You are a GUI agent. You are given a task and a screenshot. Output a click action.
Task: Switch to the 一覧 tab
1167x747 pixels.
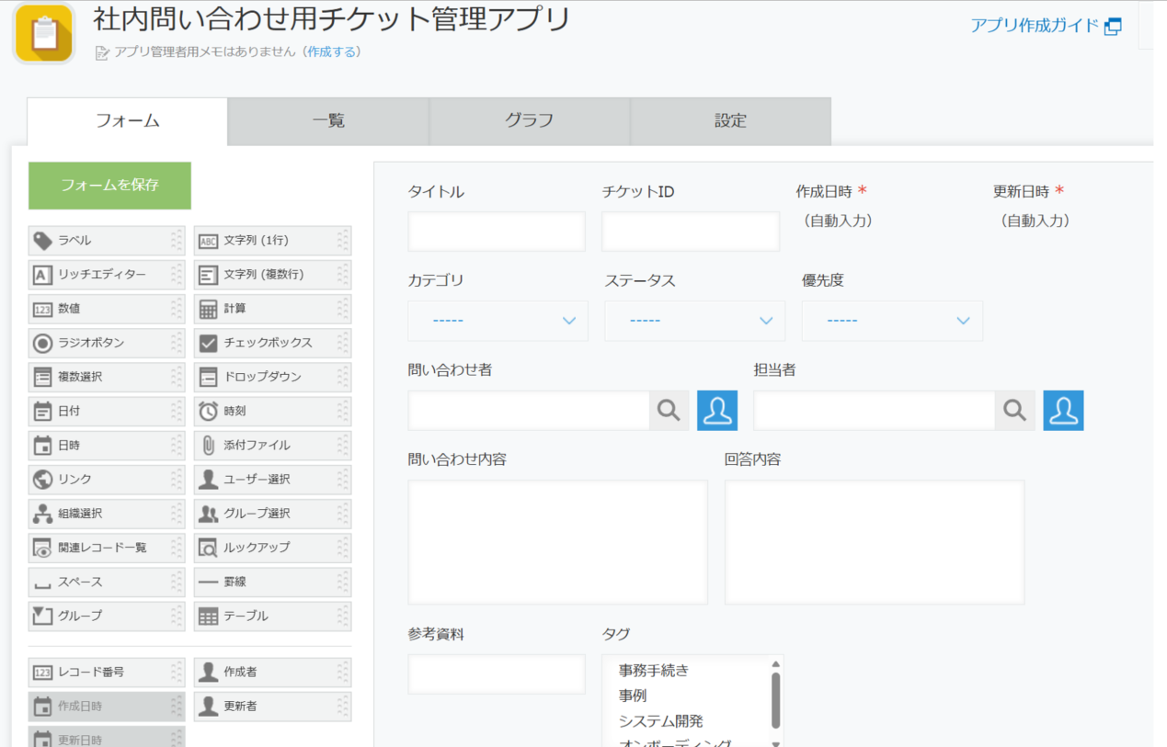click(x=328, y=121)
